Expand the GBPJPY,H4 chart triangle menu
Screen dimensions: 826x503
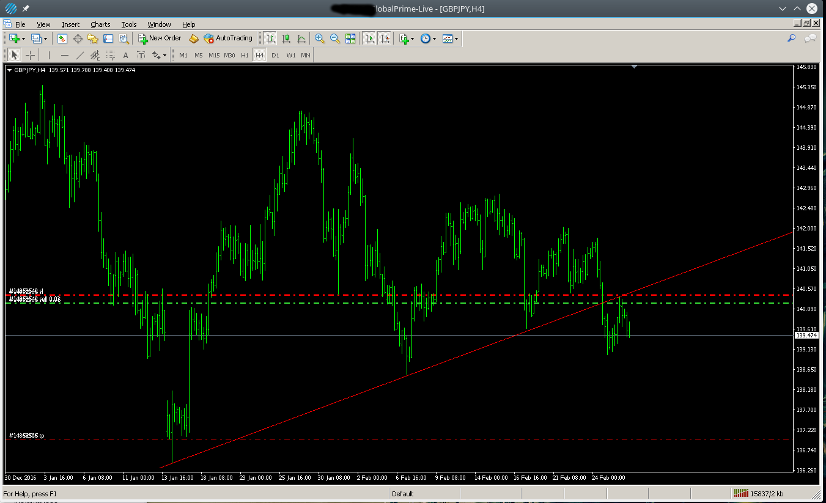(x=9, y=70)
